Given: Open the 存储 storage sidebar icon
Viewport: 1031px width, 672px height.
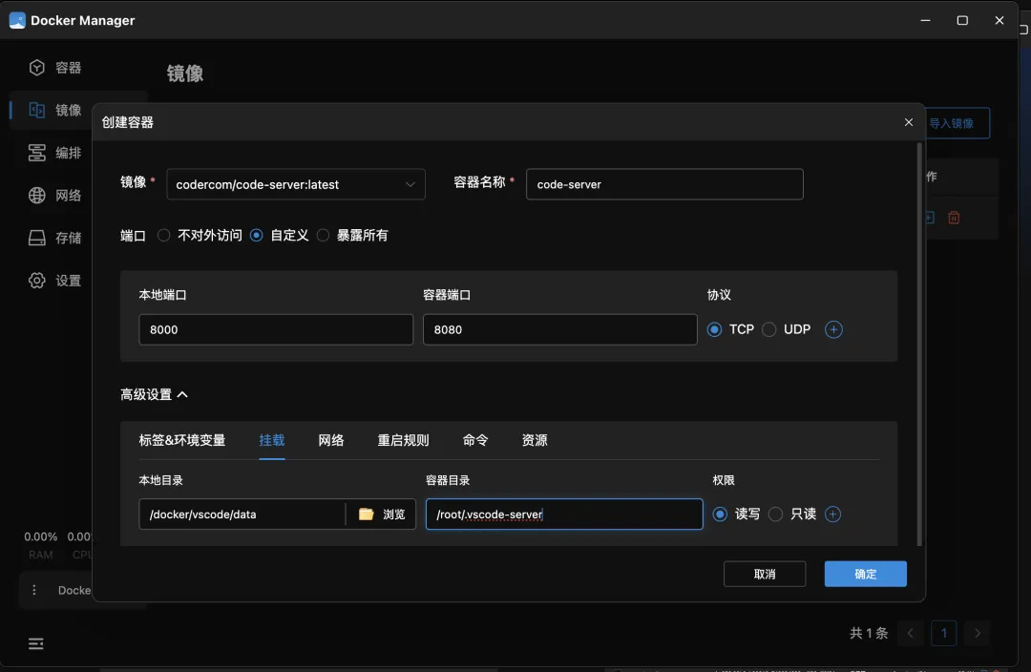Looking at the screenshot, I should pos(37,238).
